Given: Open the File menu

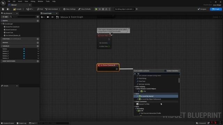Looking at the screenshot, I should tap(9, 1).
